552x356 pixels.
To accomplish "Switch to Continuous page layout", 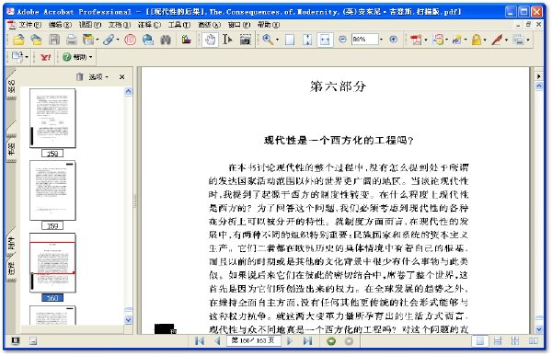I will 498,341.
